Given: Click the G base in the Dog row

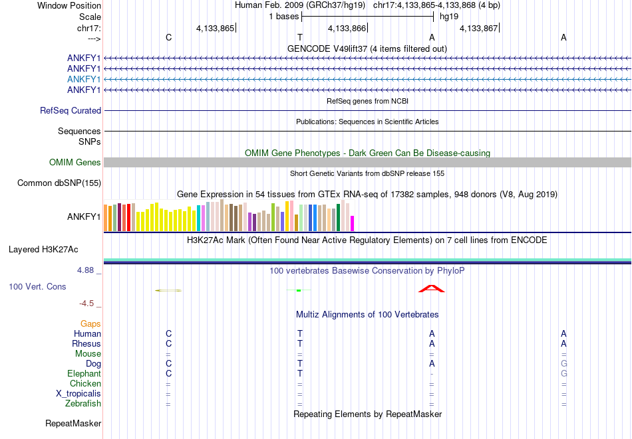Looking at the screenshot, I should pyautogui.click(x=563, y=364).
